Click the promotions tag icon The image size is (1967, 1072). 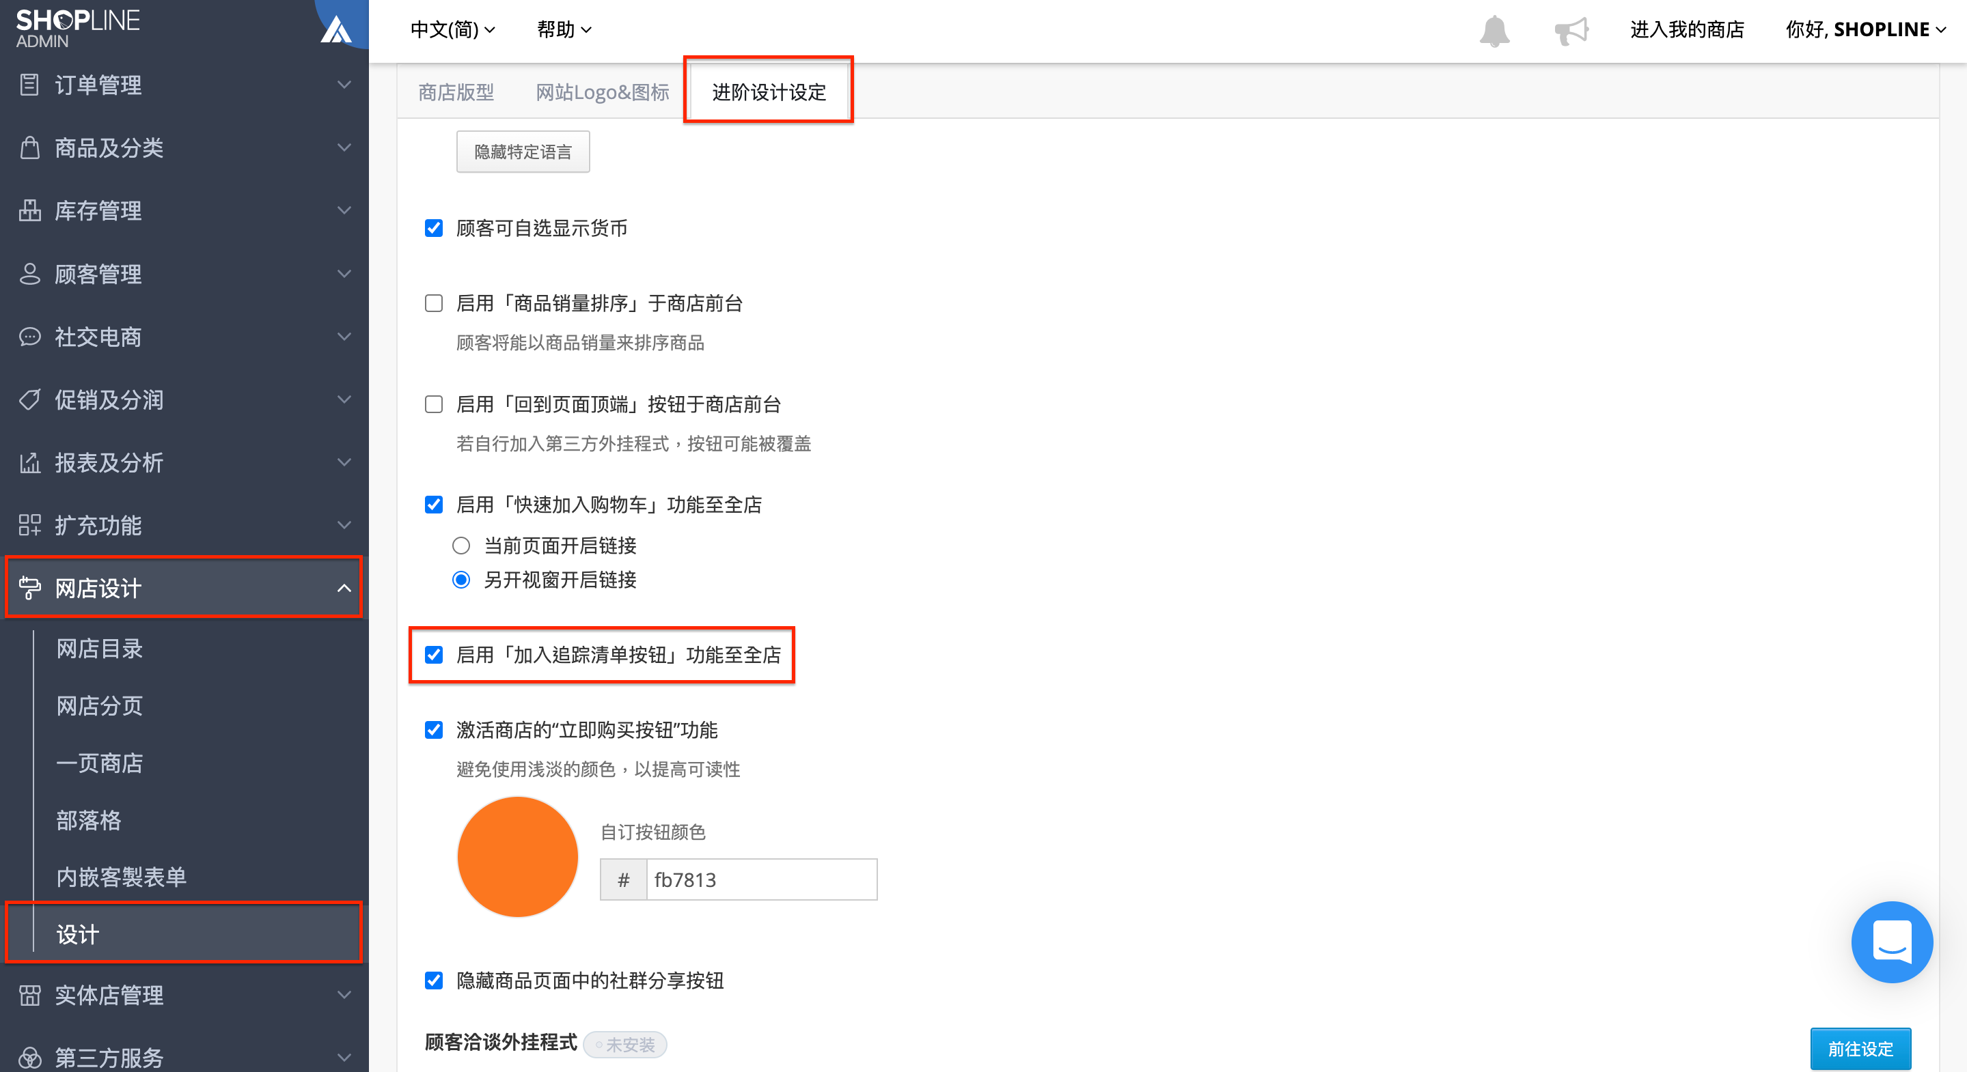click(30, 400)
